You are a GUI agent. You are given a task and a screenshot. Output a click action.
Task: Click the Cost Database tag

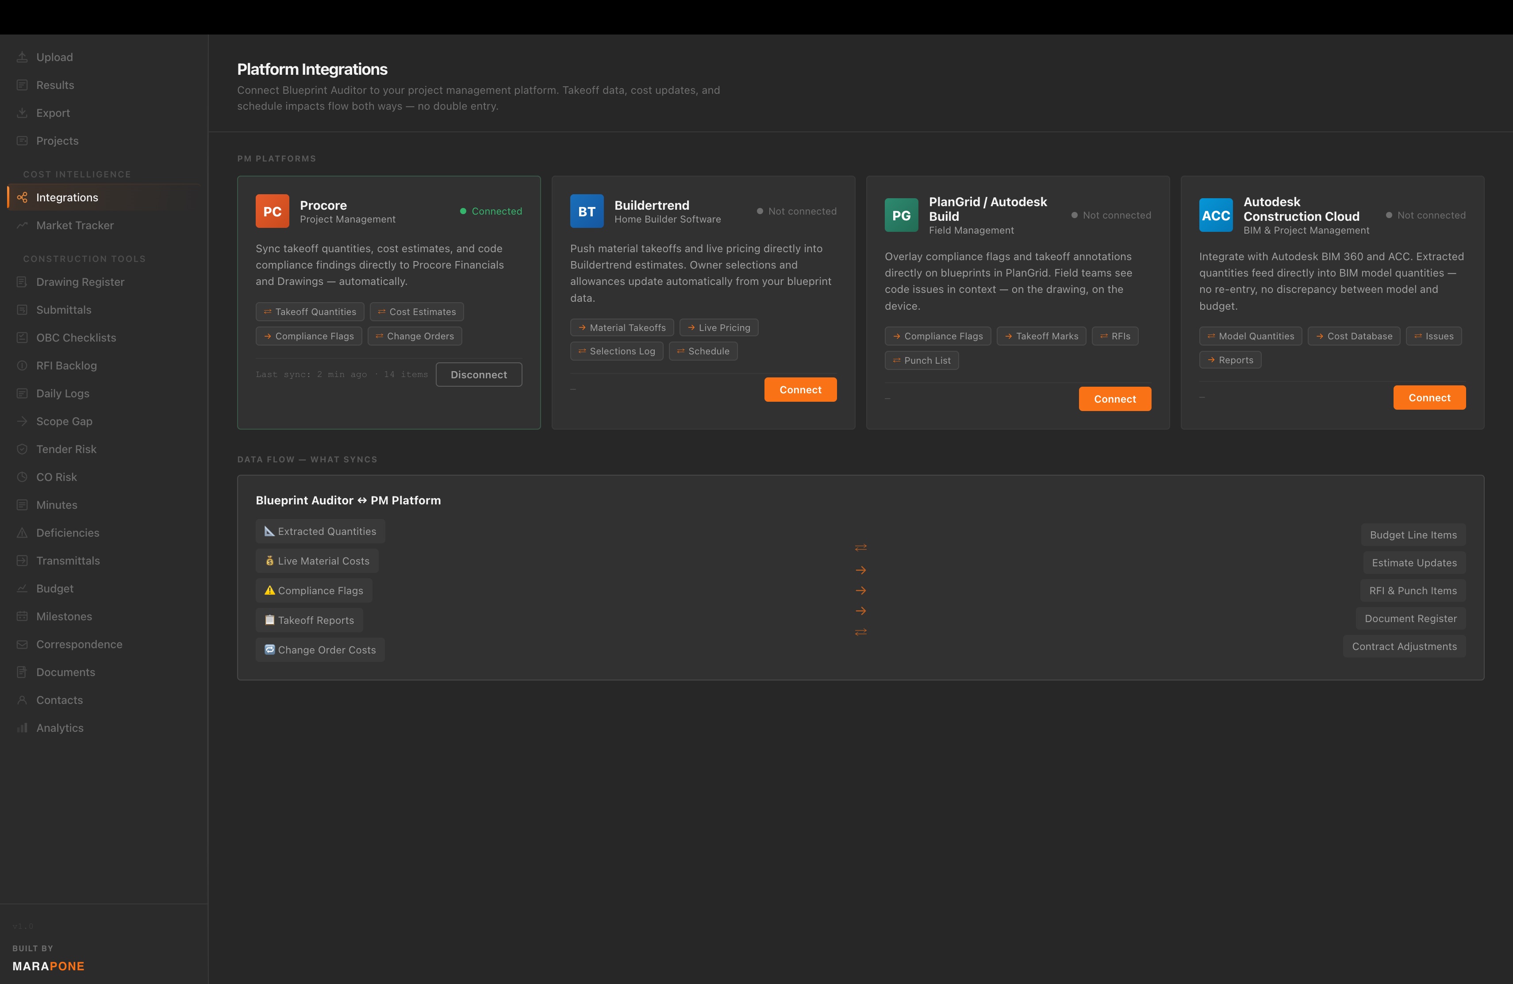(x=1354, y=336)
